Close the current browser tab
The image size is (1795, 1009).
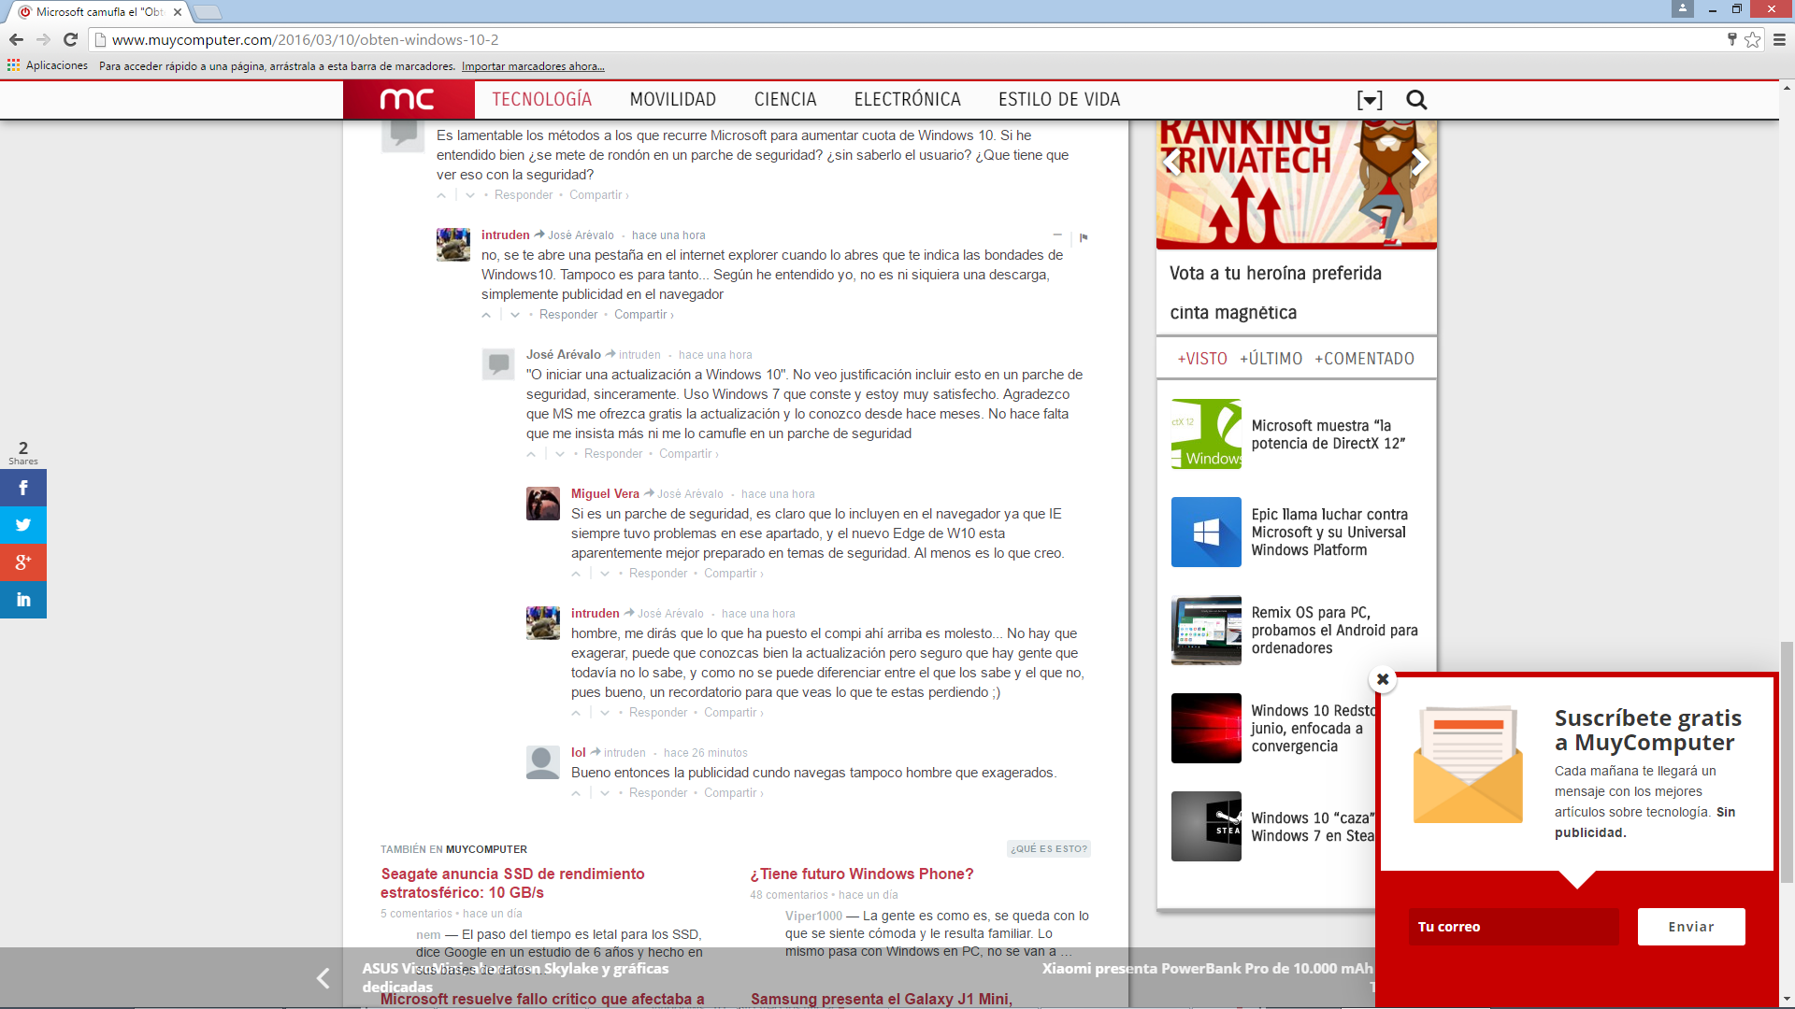[177, 12]
